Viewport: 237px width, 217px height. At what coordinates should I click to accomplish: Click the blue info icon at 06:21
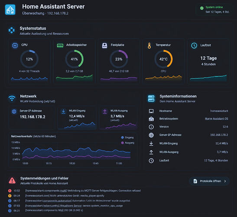click(10, 210)
